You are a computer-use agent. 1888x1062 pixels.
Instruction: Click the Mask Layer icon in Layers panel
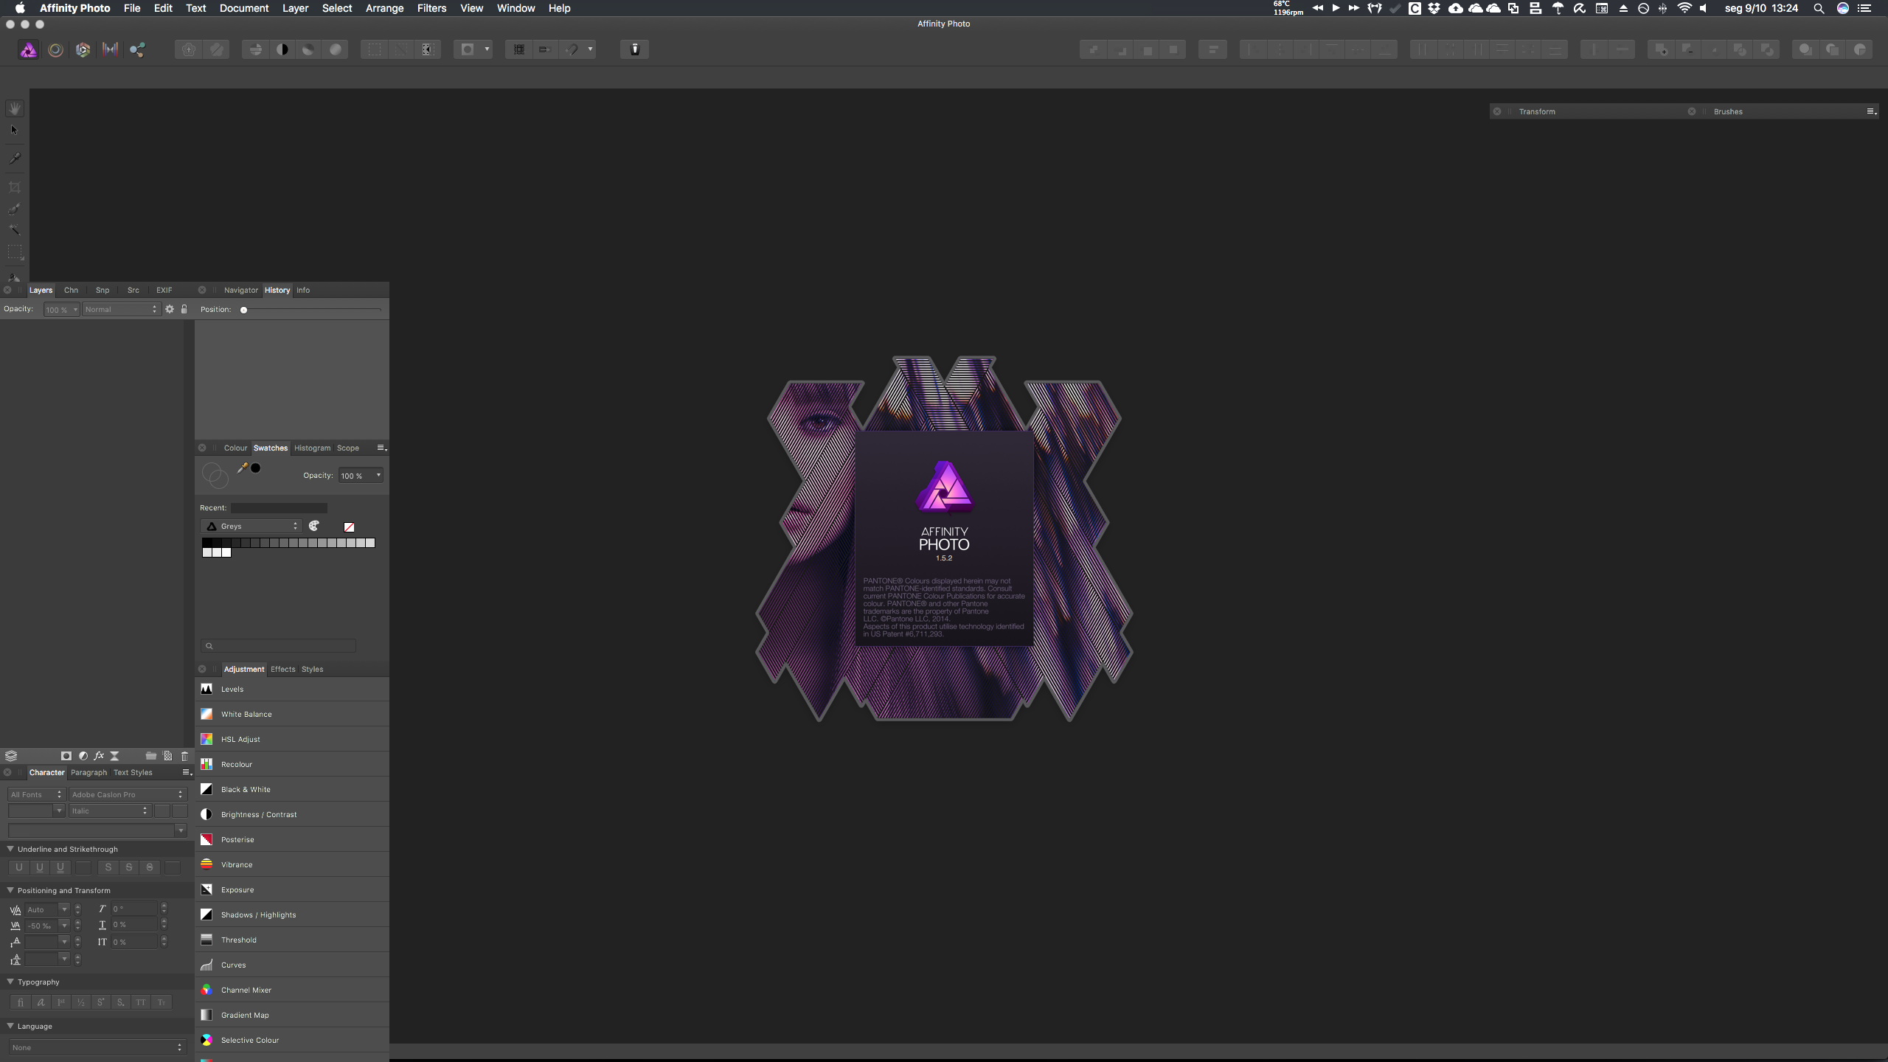pyautogui.click(x=66, y=756)
